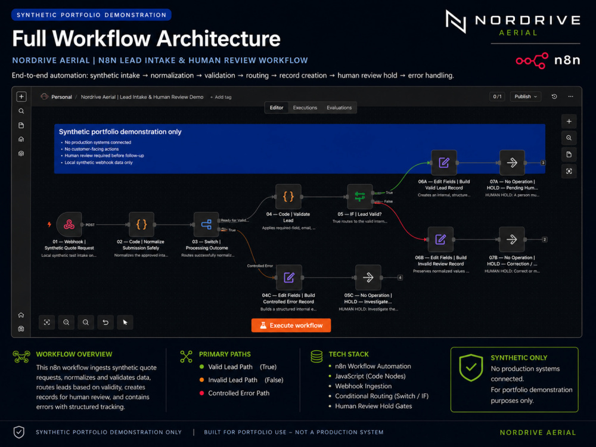The image size is (596, 447).
Task: Click Add tag next to workflow name
Action: click(x=221, y=97)
